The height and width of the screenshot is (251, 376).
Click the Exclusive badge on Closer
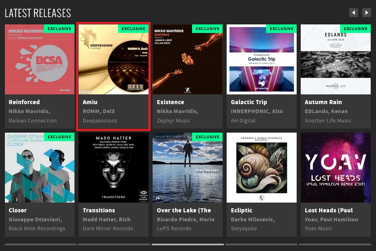[x=59, y=137]
